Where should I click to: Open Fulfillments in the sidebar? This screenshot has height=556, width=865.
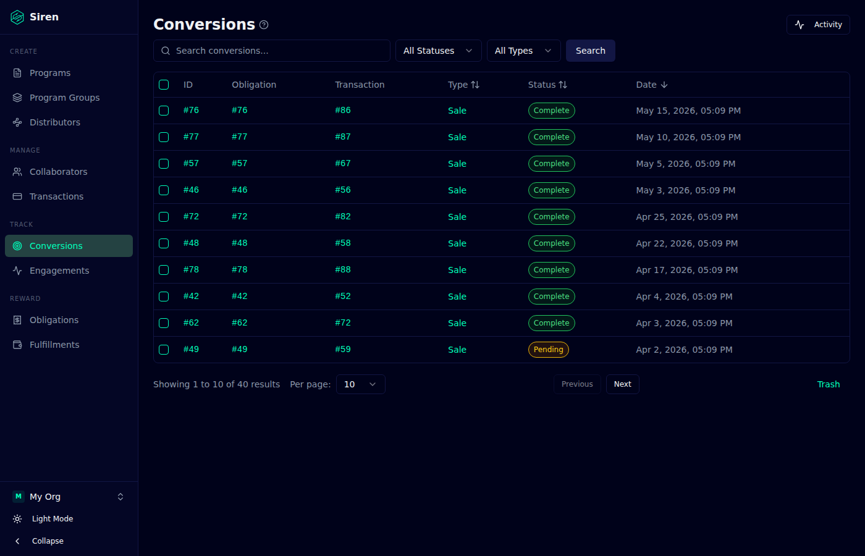coord(69,345)
